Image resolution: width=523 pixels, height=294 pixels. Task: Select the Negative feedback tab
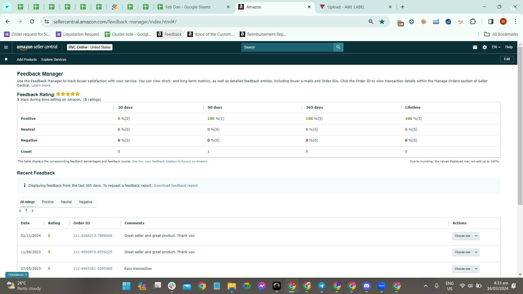(86, 202)
